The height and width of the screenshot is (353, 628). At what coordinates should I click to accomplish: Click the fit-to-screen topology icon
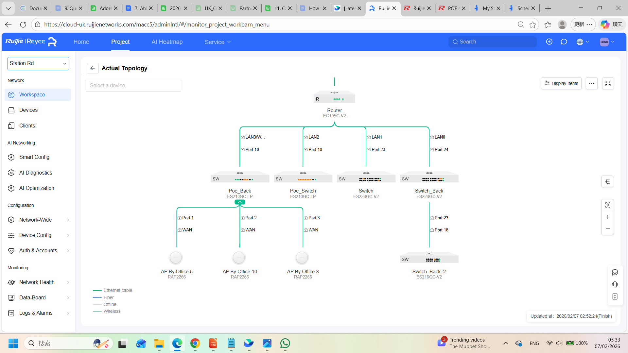[x=607, y=205]
